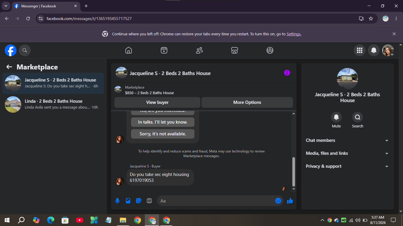The width and height of the screenshot is (403, 226).
Task: Close the Messenger | Facebook tab
Action: pos(76,6)
